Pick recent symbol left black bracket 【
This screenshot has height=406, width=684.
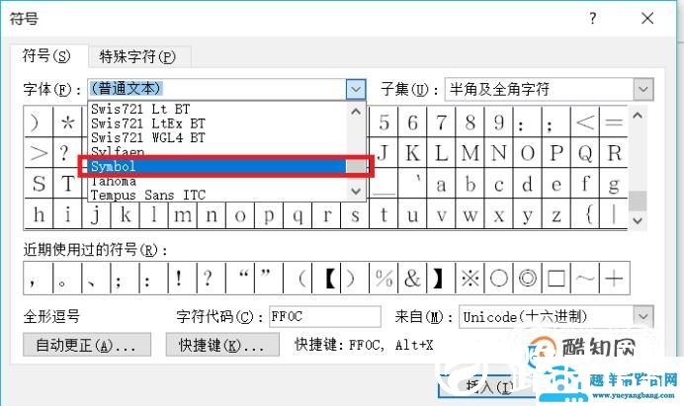coord(326,279)
